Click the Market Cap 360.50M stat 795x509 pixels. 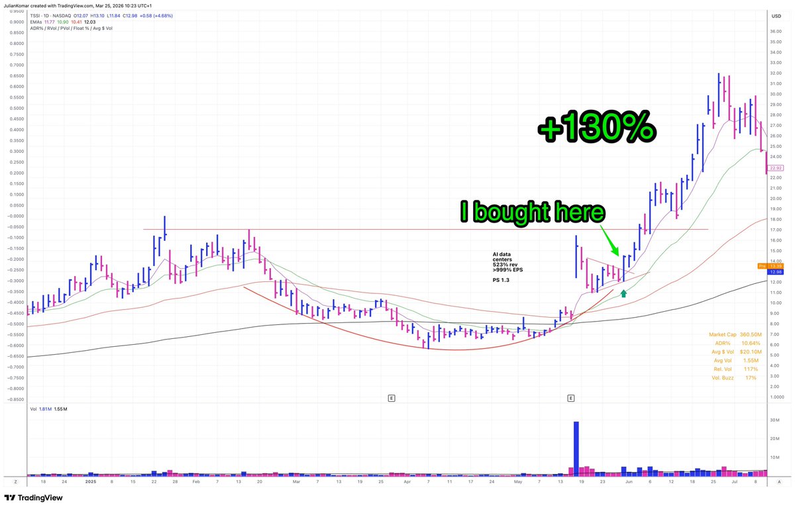(735, 336)
